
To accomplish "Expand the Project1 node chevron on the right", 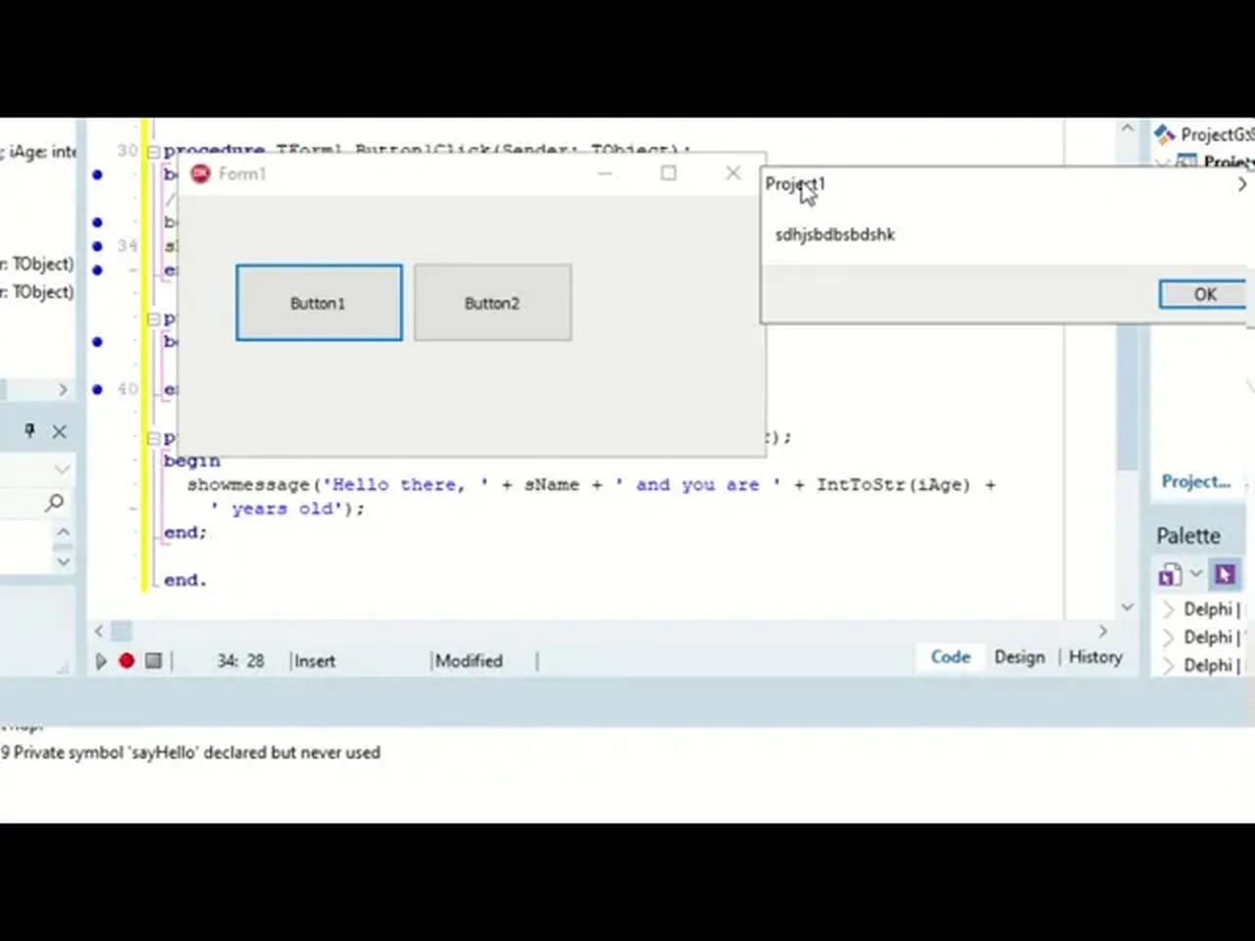I will [1241, 183].
